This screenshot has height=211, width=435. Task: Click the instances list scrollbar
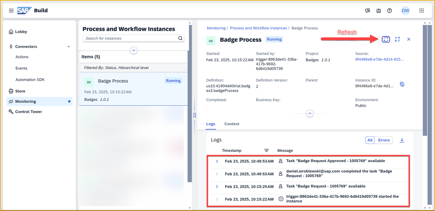click(190, 104)
